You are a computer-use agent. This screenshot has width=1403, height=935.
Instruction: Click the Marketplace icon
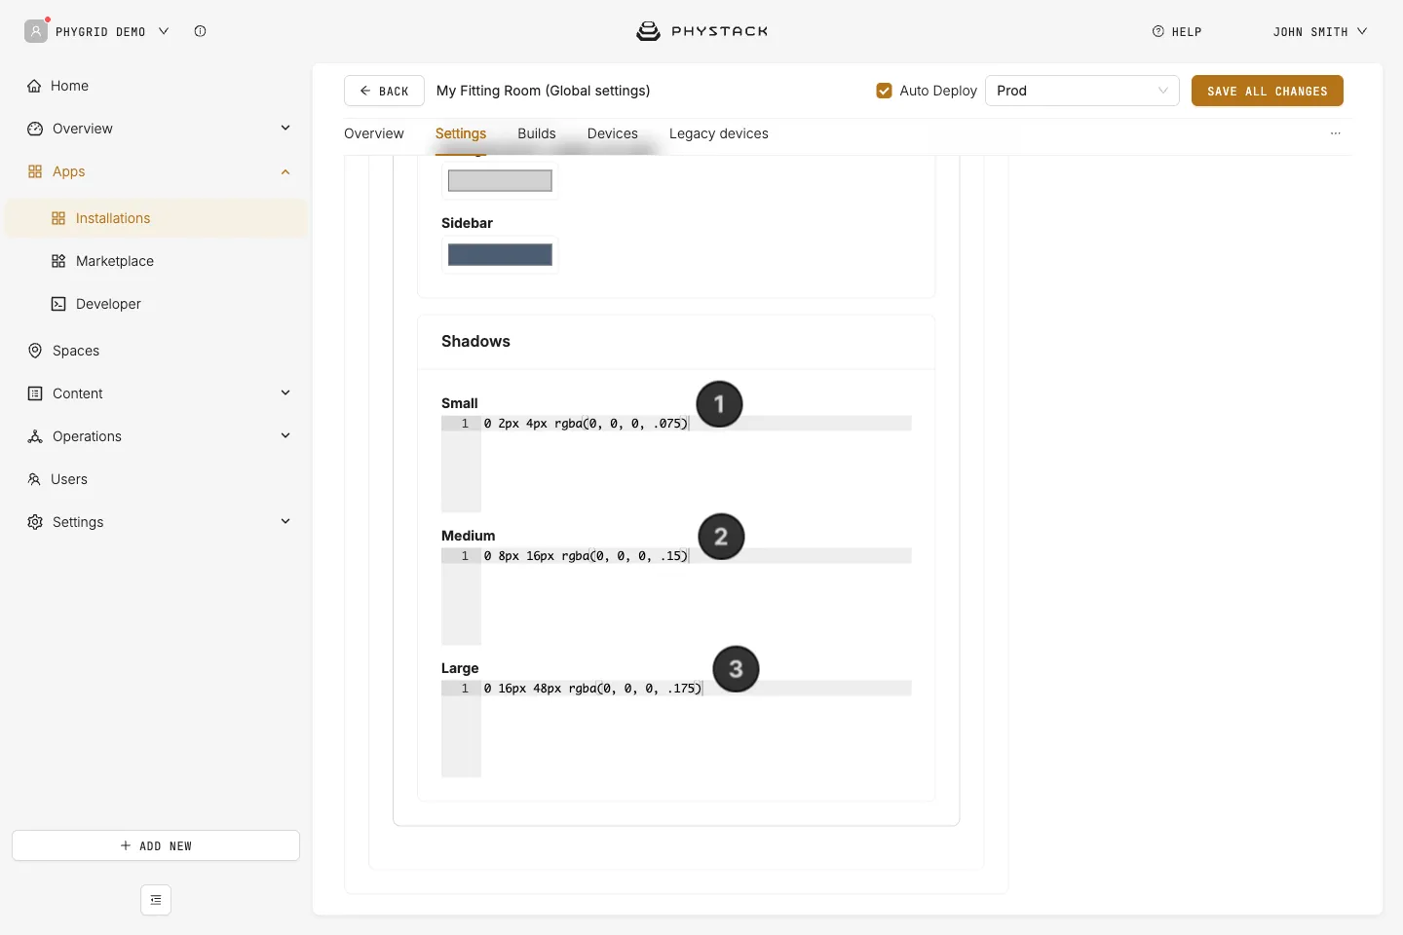point(58,261)
